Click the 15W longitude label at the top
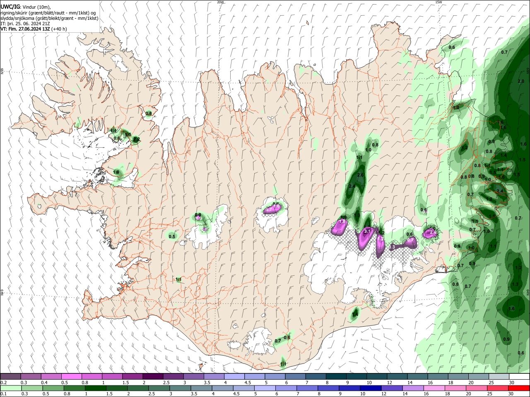The height and width of the screenshot is (397, 530). pos(438,2)
